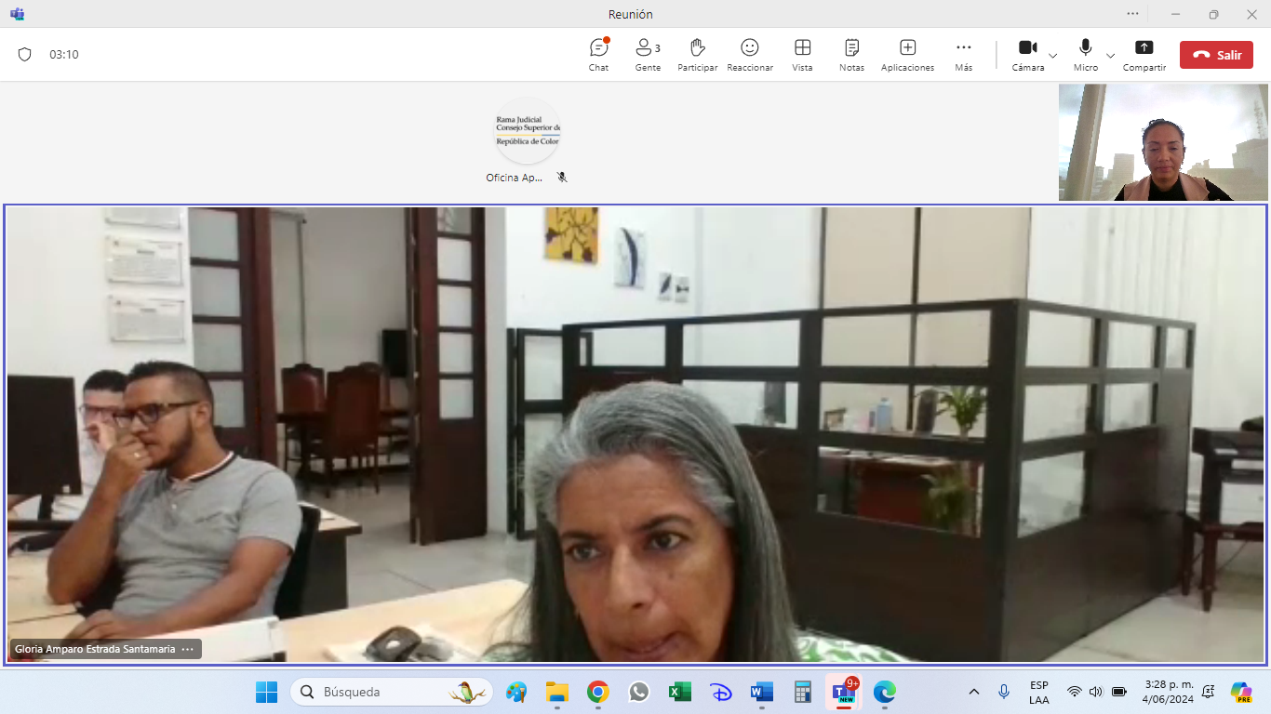Image resolution: width=1271 pixels, height=714 pixels.
Task: Share screen using Compartir
Action: coord(1144,54)
